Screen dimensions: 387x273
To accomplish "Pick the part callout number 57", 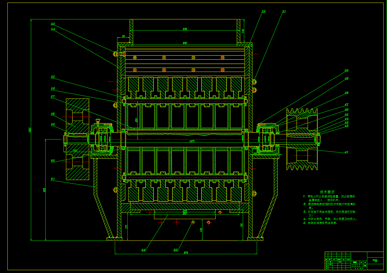I will [53, 97].
